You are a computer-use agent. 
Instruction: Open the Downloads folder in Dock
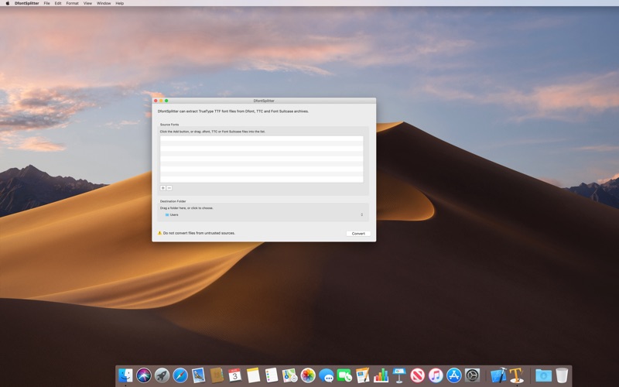(543, 375)
